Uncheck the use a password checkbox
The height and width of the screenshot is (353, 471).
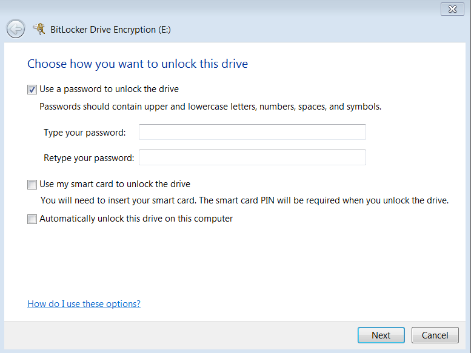tap(32, 90)
